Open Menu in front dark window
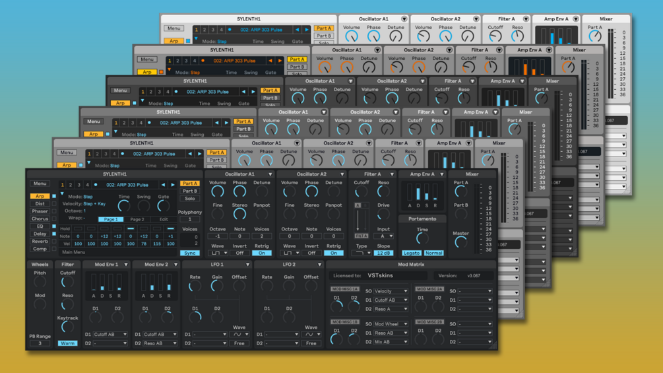The image size is (663, 373). (x=40, y=184)
